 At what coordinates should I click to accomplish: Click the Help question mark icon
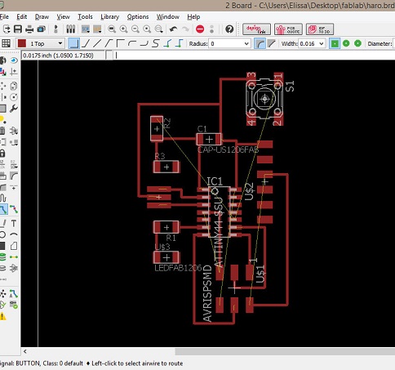pos(229,29)
